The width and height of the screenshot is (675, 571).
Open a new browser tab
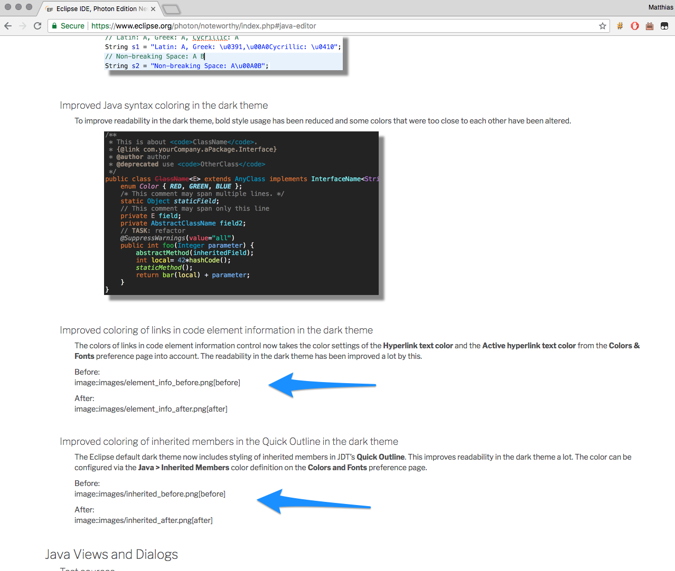(x=172, y=9)
